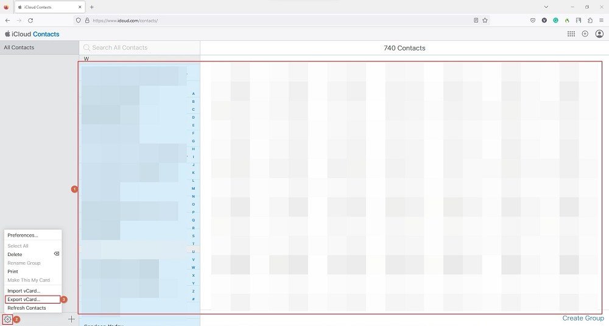Image resolution: width=609 pixels, height=326 pixels.
Task: Click the iCloud account profile icon
Action: click(x=599, y=34)
